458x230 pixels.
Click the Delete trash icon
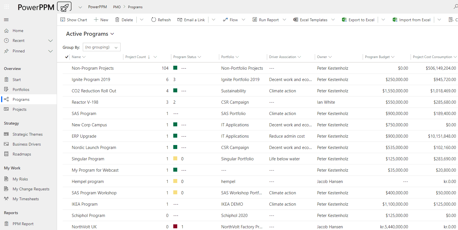pos(117,20)
